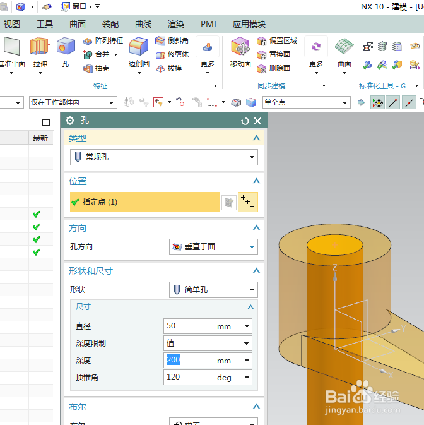This screenshot has width=424, height=425.
Task: Select the Shell (抽壳) tool
Action: tap(96, 68)
